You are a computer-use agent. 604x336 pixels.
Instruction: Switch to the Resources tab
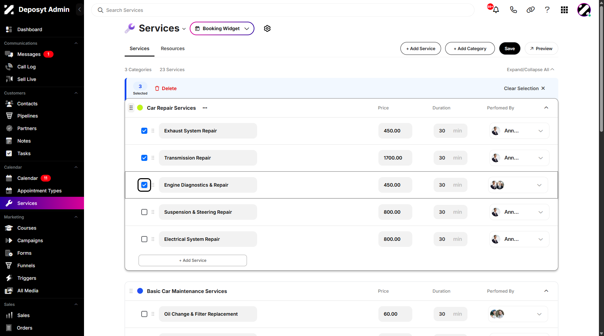pyautogui.click(x=173, y=48)
